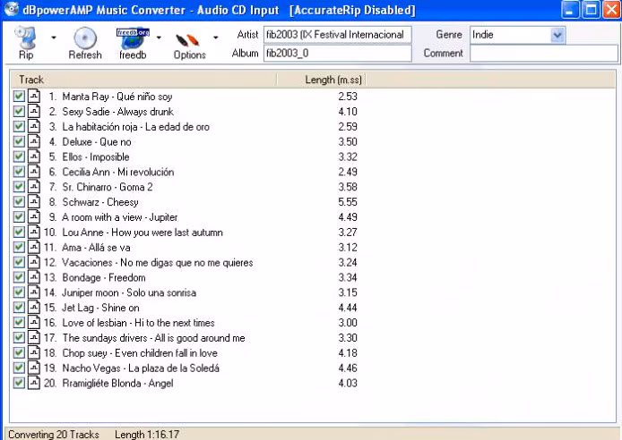The image size is (622, 440).
Task: Toggle checkbox for Cecilia Ann track
Action: pyautogui.click(x=19, y=172)
